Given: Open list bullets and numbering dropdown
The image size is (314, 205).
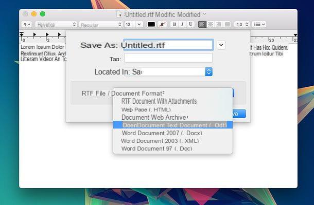Looking at the screenshot, I should (x=259, y=24).
